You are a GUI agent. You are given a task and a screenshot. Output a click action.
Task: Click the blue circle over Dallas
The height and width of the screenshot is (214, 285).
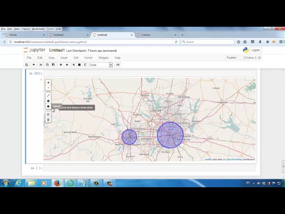pos(170,135)
